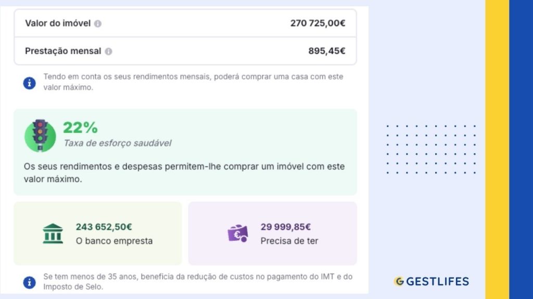Click the purple euro wallet icon

(237, 233)
